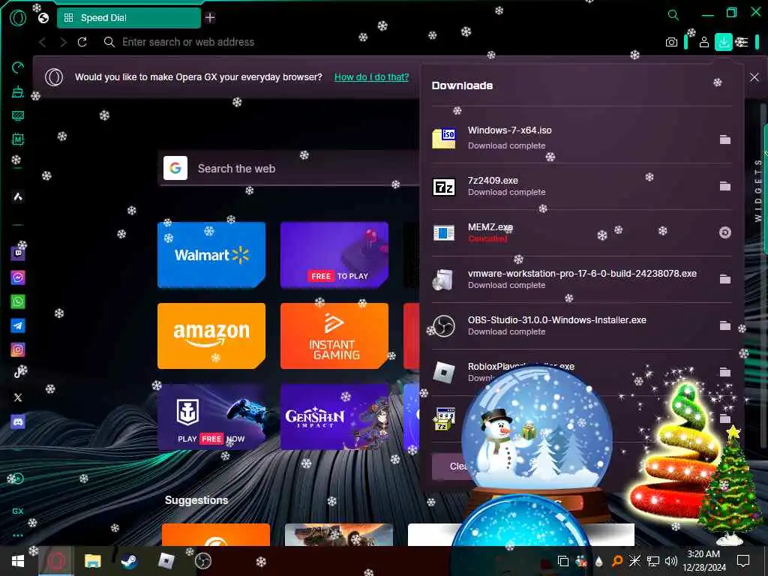Open WhatsApp in the sidebar
Image resolution: width=768 pixels, height=576 pixels.
pos(18,301)
